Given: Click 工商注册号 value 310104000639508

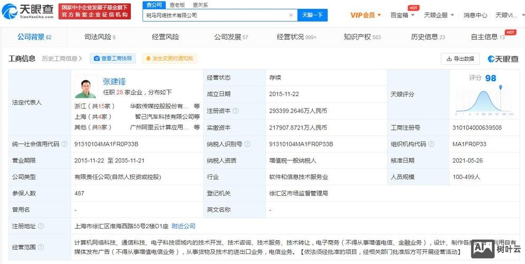Looking at the screenshot, I should tap(477, 128).
